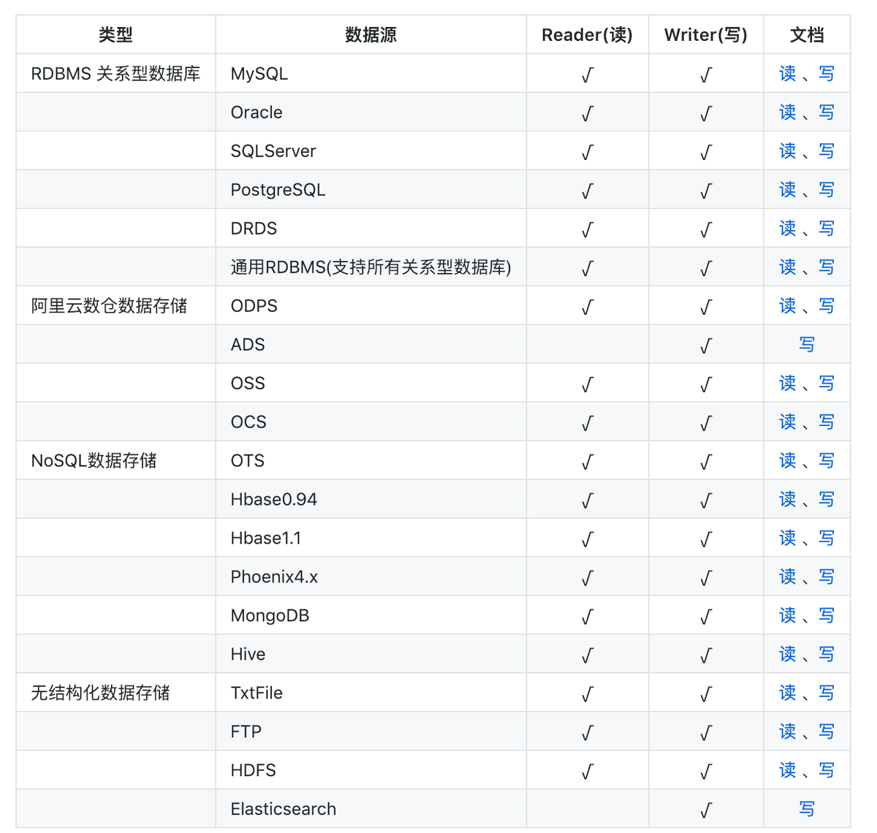The height and width of the screenshot is (833, 877).
Task: Open the 通用RDBMS read (读) doc link
Action: (787, 267)
